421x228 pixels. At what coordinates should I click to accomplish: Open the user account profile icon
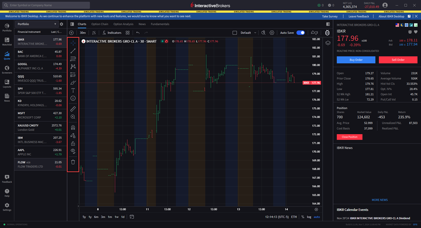pyautogui.click(x=385, y=5)
